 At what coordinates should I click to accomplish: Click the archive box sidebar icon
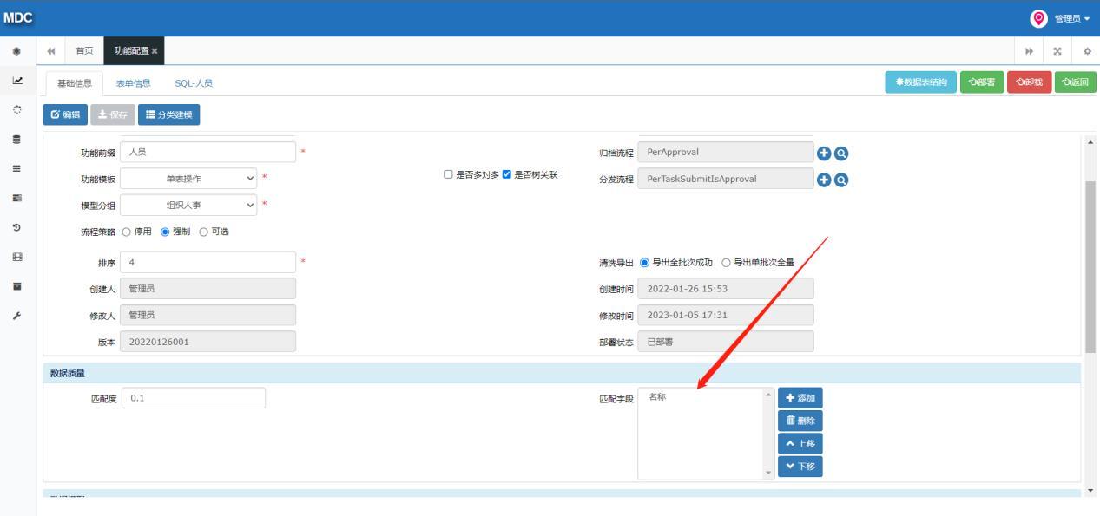17,286
